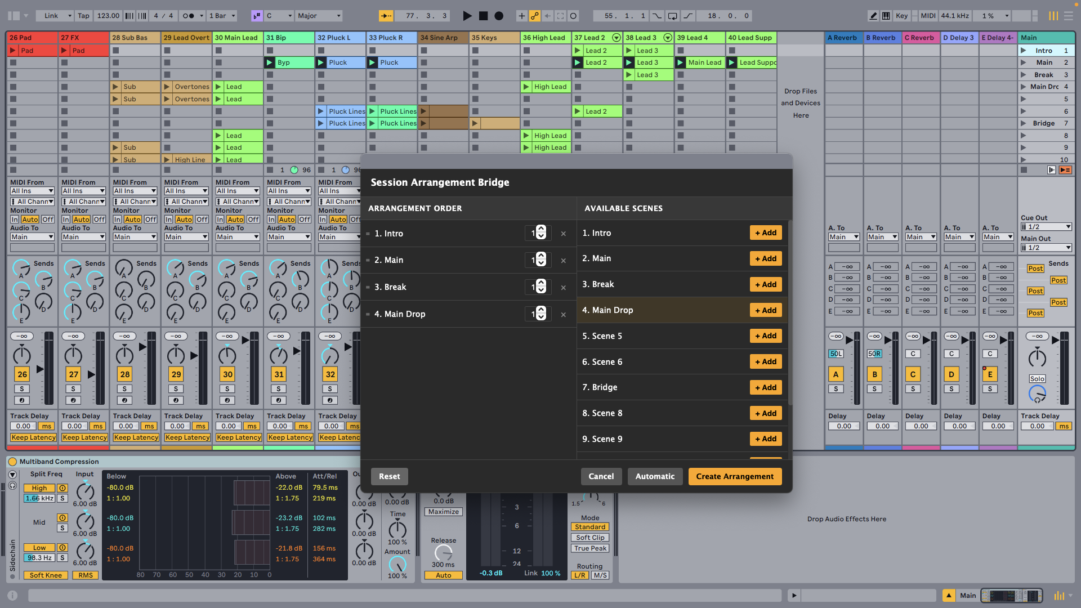1081x608 pixels.
Task: Toggle the High band activator button
Action: (x=62, y=488)
